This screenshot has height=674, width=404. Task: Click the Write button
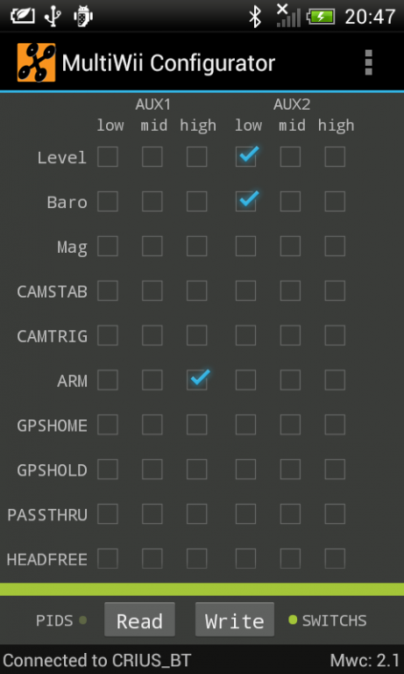[x=234, y=620]
